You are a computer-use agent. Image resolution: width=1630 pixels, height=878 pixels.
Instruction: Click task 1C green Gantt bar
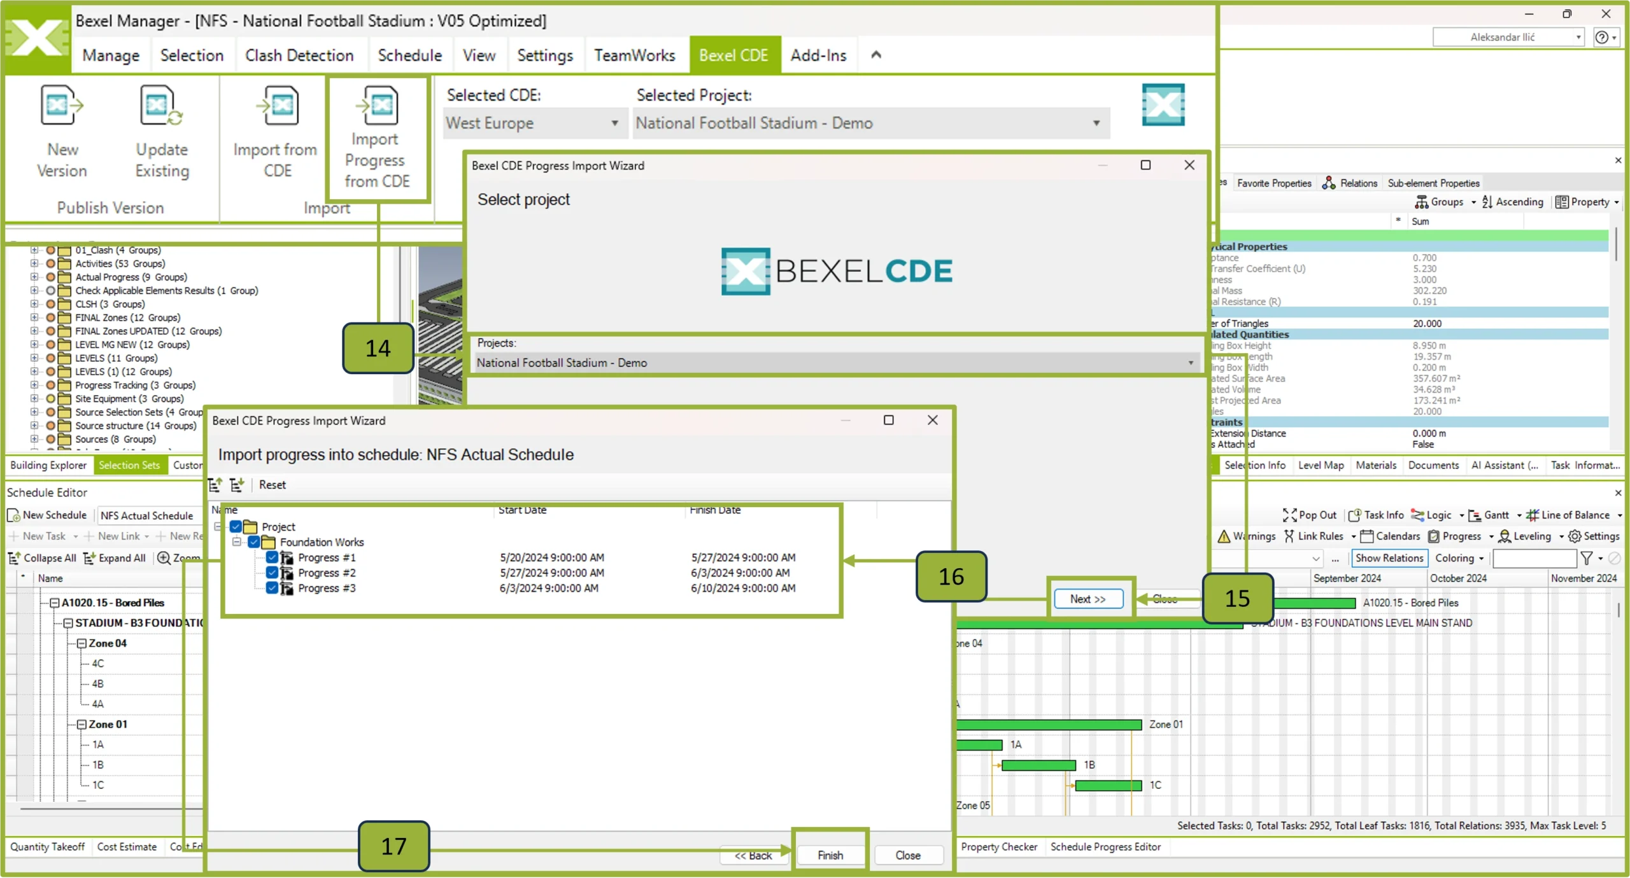1109,786
